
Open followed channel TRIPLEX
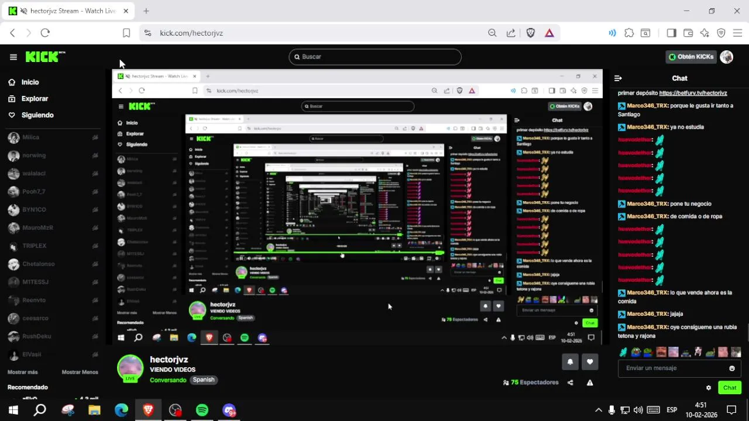coord(53,246)
